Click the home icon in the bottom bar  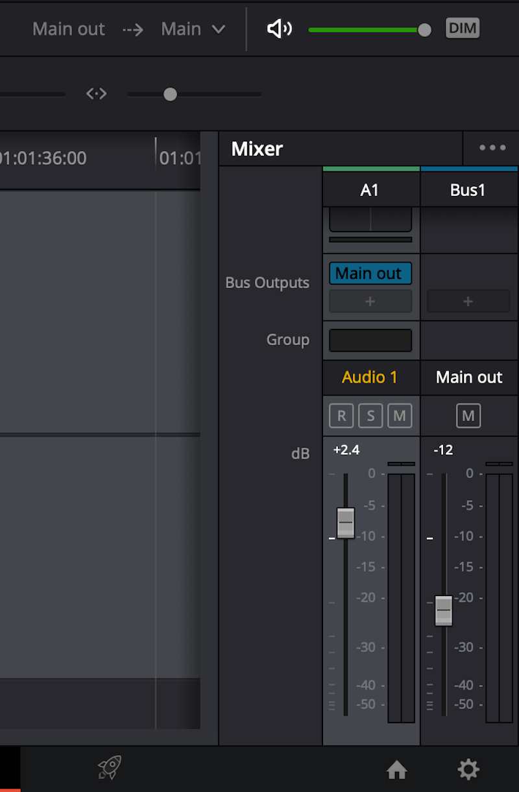(397, 771)
